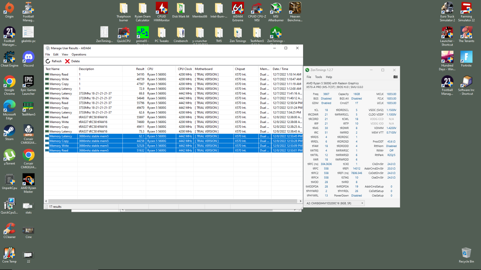The width and height of the screenshot is (481, 270).
Task: Open the Recycle Bin
Action: (x=466, y=255)
